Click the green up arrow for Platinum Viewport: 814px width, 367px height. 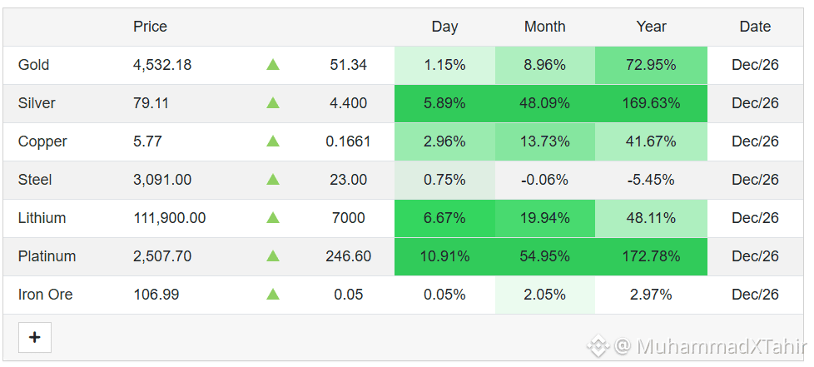(273, 256)
